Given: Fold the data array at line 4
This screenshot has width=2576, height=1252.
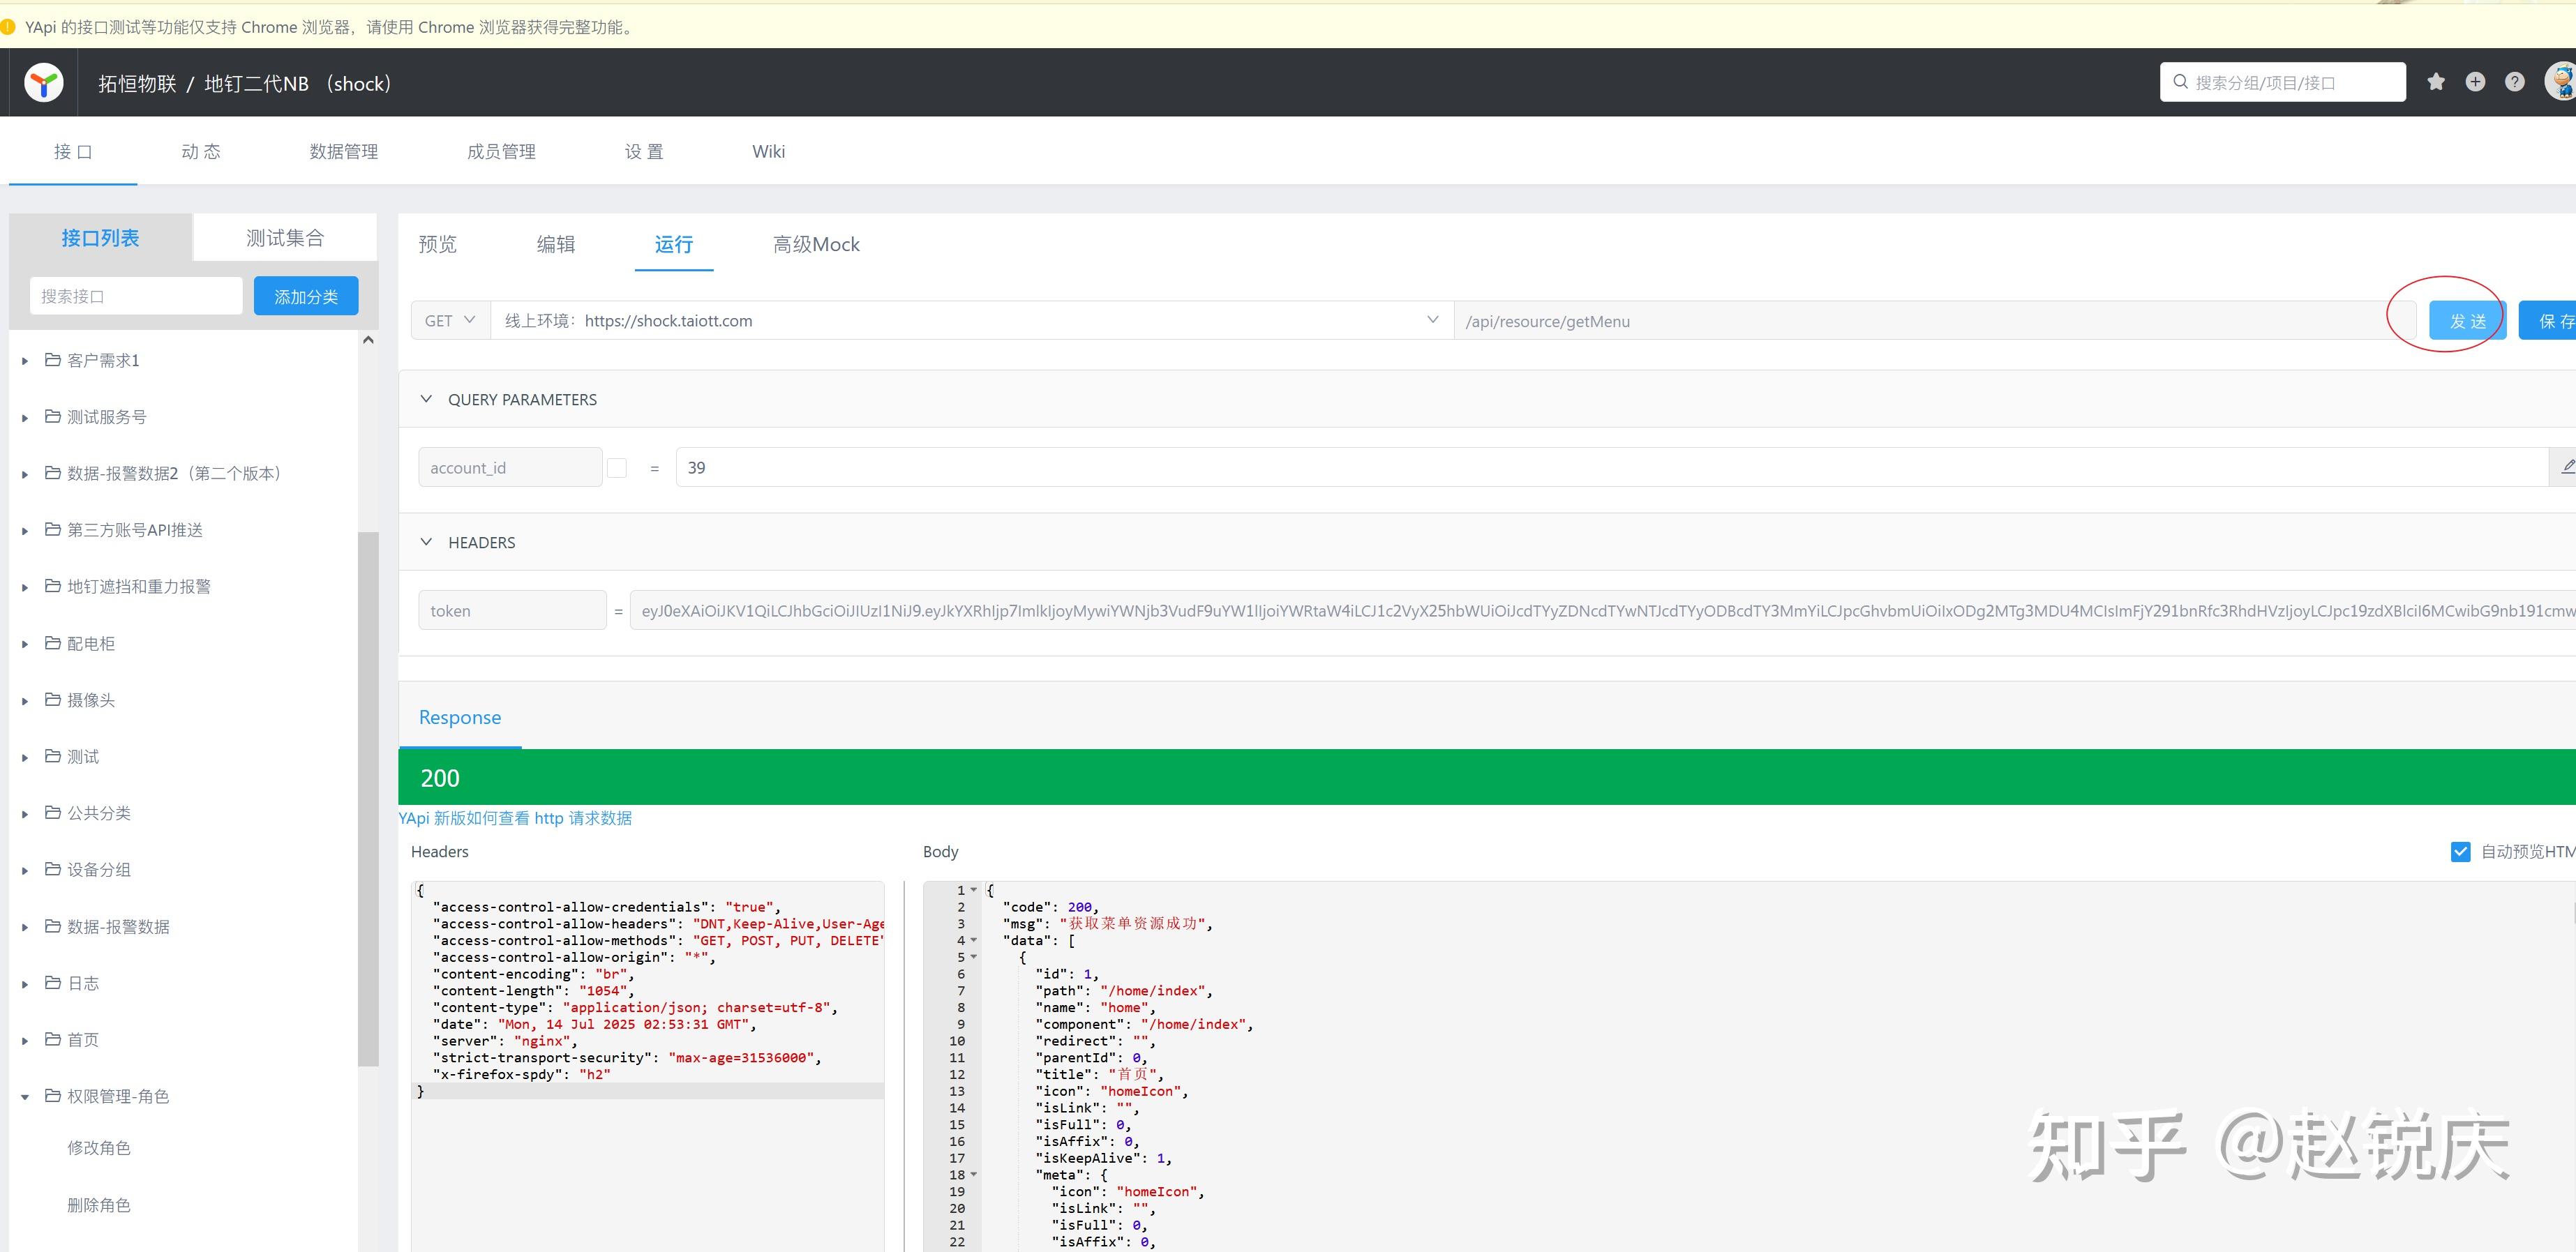Looking at the screenshot, I should 974,940.
